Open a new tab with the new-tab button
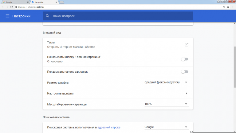Image resolution: width=236 pixels, height=133 pixels. coord(62,2)
